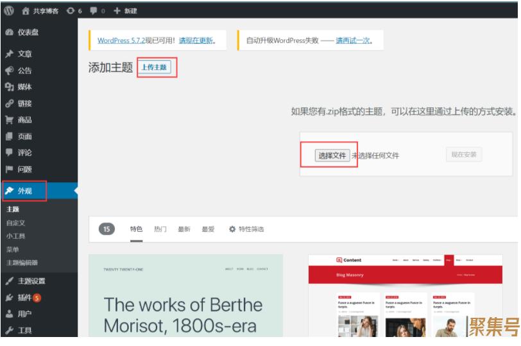Open Twenty Twenty-One theme thumbnail

(185, 296)
